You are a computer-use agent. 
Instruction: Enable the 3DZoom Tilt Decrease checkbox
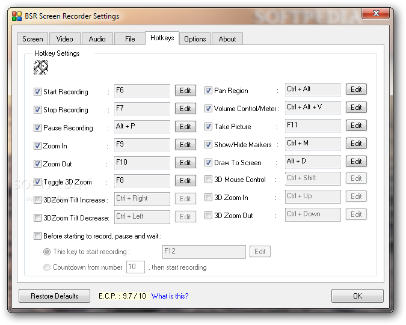coord(37,218)
